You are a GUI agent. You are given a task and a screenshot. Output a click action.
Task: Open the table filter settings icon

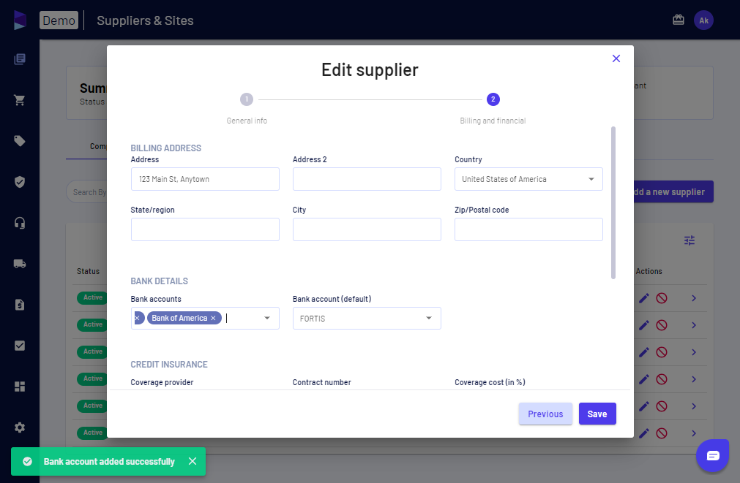[689, 241]
